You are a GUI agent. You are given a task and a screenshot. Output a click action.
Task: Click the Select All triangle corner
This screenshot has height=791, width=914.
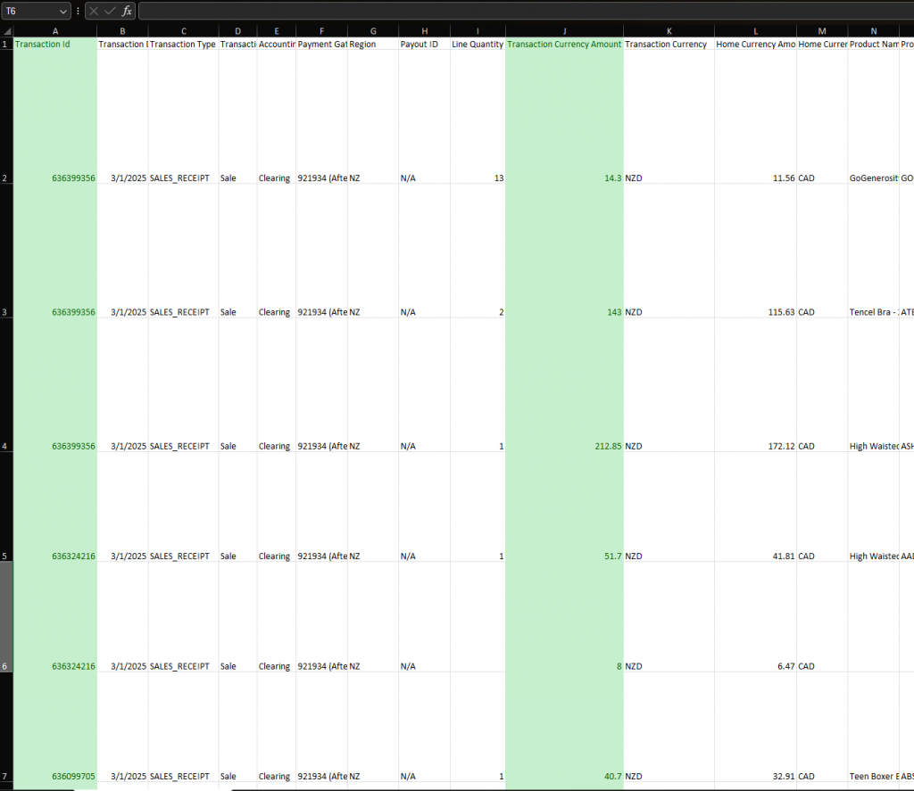pyautogui.click(x=6, y=31)
